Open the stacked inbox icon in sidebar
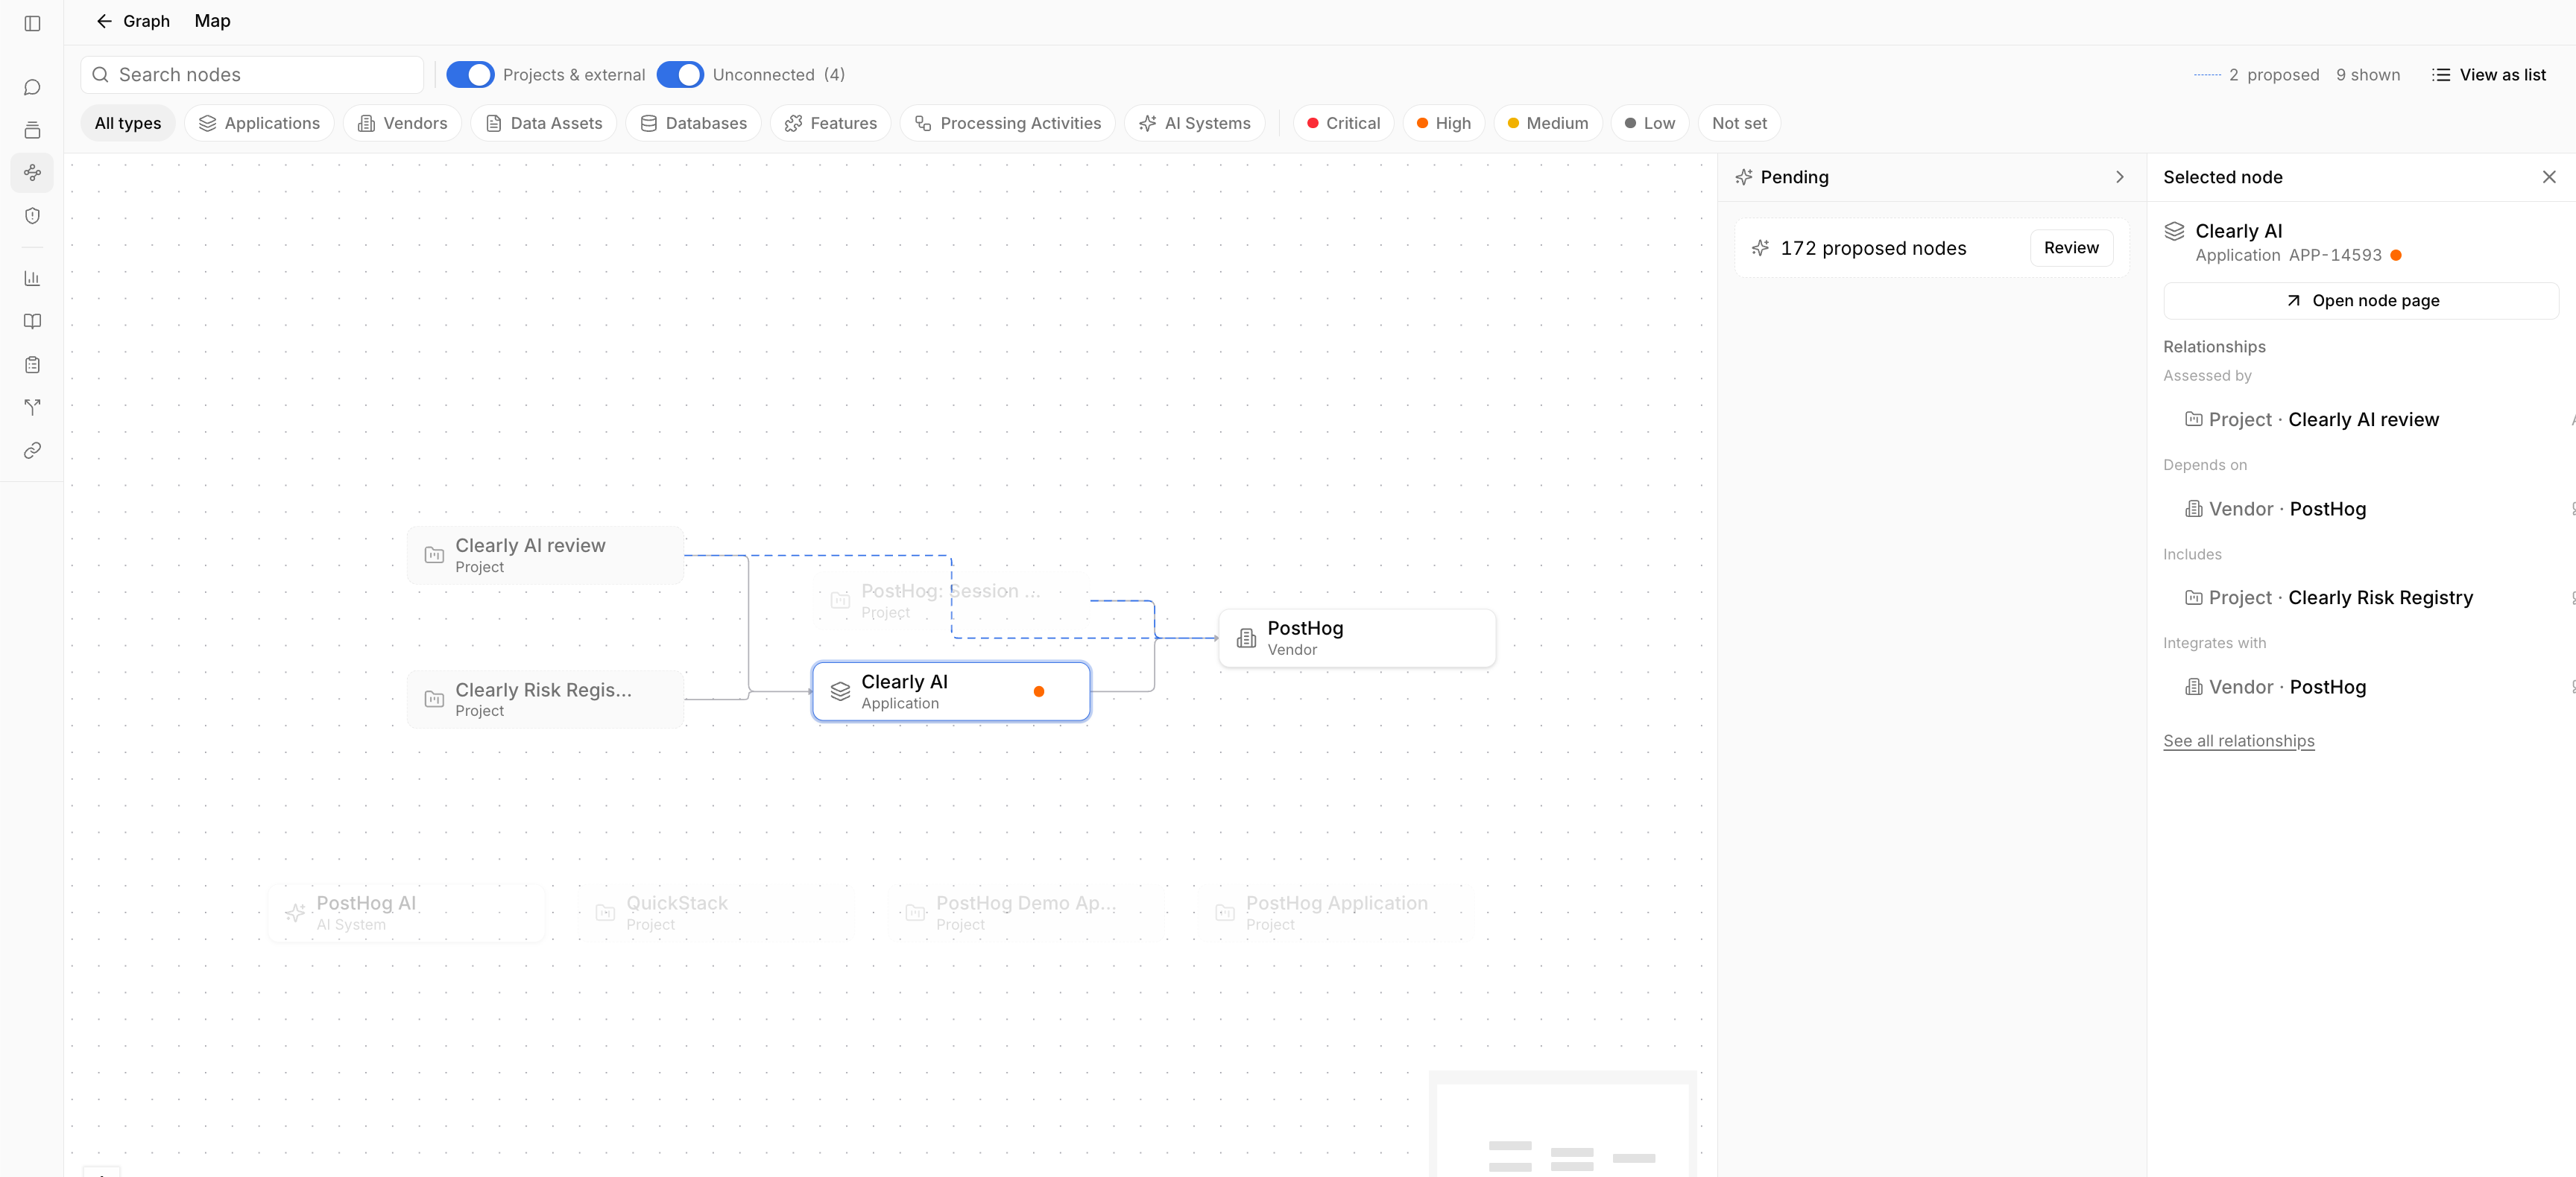The width and height of the screenshot is (2576, 1177). 32,130
